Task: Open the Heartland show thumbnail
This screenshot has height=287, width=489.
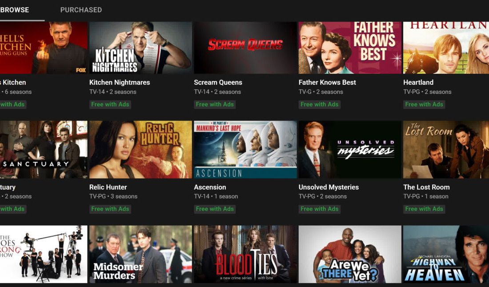Action: pos(446,48)
